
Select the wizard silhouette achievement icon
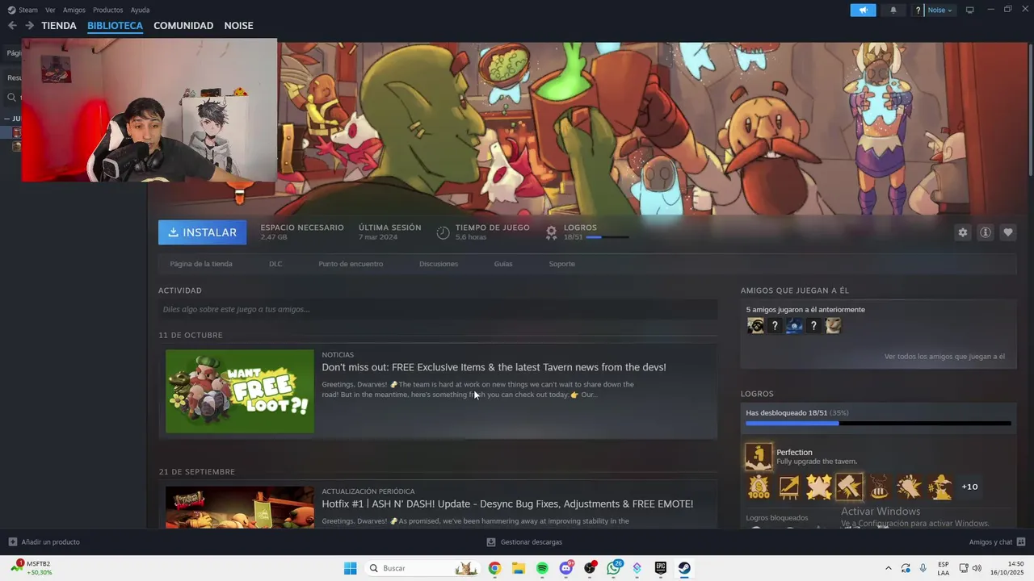coord(940,487)
